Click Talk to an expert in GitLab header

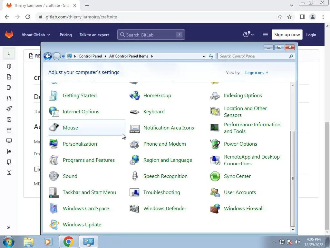click(94, 35)
